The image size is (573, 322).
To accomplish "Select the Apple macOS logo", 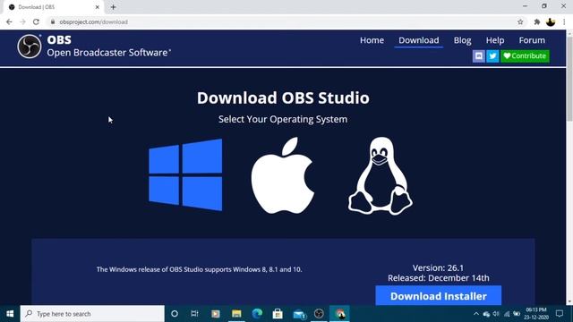I will (283, 175).
